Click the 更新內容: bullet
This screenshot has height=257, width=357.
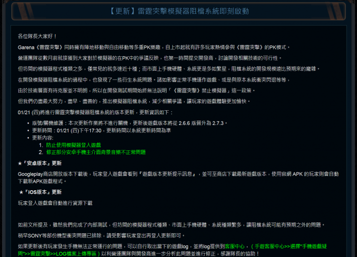(x=43, y=138)
